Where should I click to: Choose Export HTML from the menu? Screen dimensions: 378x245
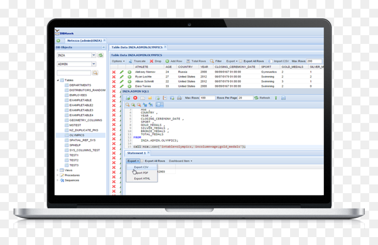click(x=142, y=179)
